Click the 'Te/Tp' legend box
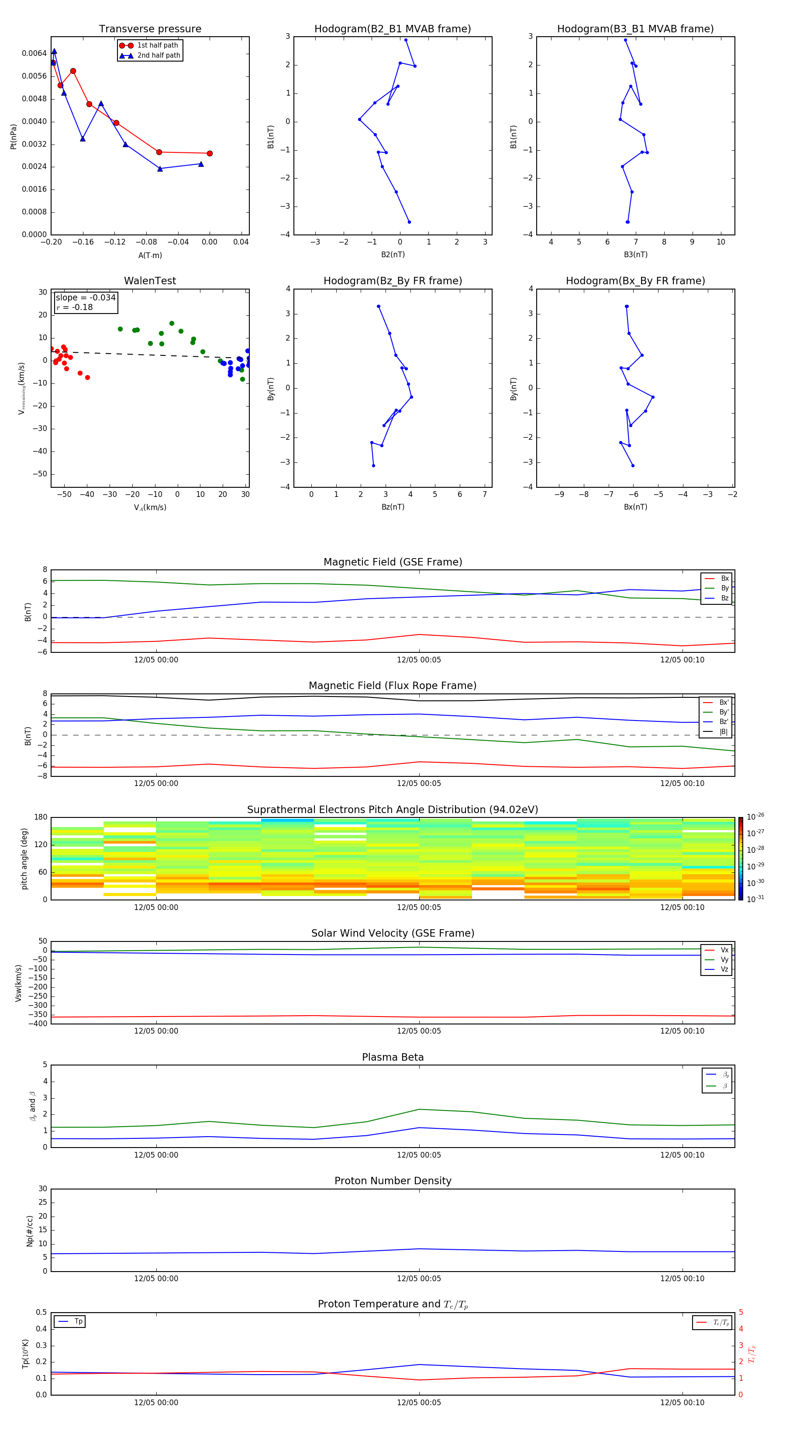The image size is (786, 1441). (712, 1322)
